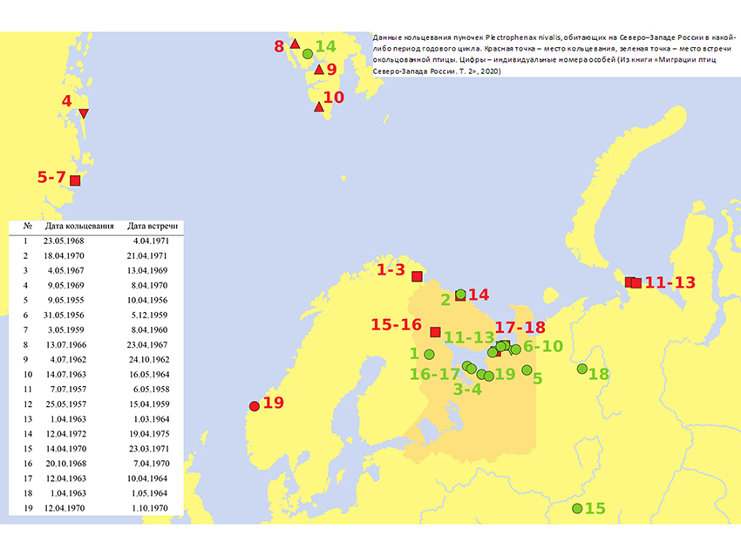This screenshot has width=741, height=556.
Task: Click the red square marker labeled 15-16
Action: [435, 332]
